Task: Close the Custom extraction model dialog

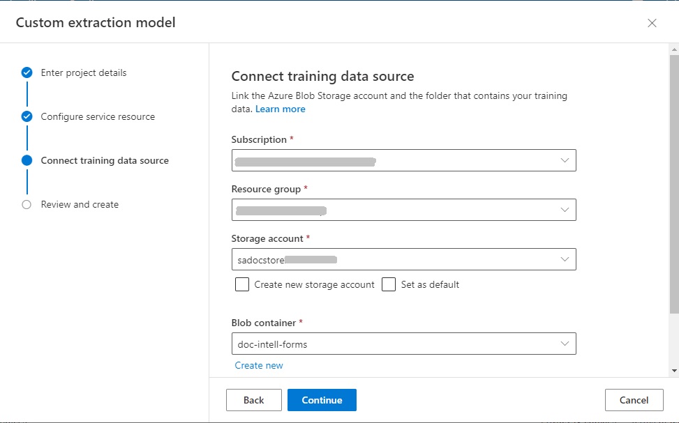Action: pos(652,23)
